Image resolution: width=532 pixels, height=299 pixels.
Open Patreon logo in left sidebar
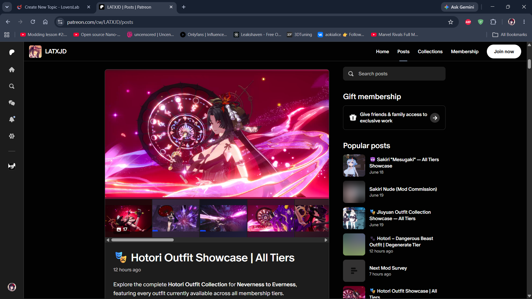(x=12, y=52)
